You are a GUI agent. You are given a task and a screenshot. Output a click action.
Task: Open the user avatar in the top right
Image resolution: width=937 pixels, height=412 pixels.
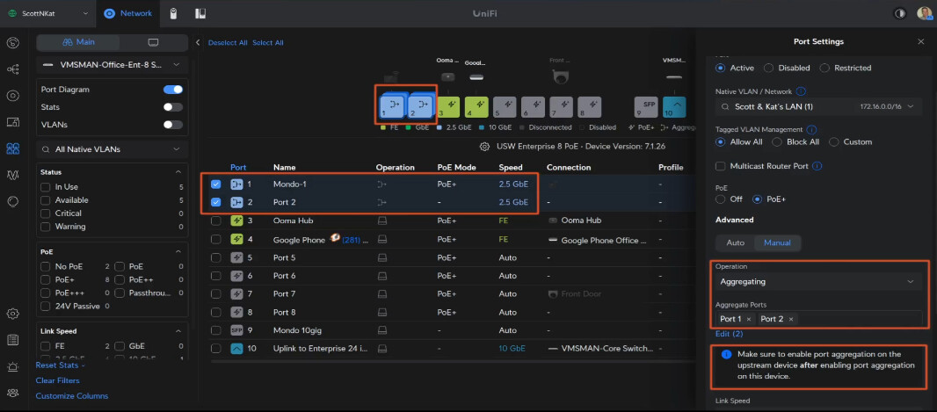924,13
